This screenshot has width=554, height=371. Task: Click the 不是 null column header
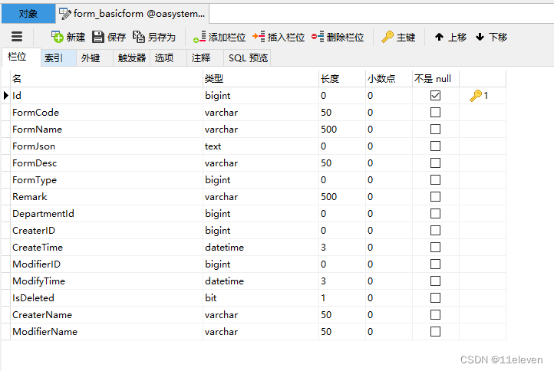(x=436, y=78)
